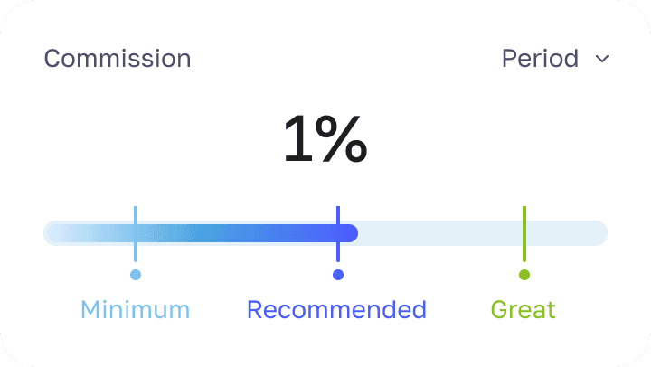Viewport: 651px width, 367px height.
Task: Click the blue Recommended marker line
Action: tap(338, 234)
